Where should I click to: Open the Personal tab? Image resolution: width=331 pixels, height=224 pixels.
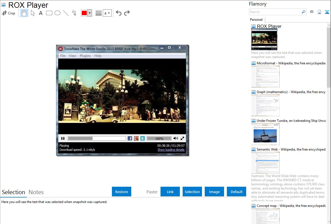pyautogui.click(x=256, y=20)
